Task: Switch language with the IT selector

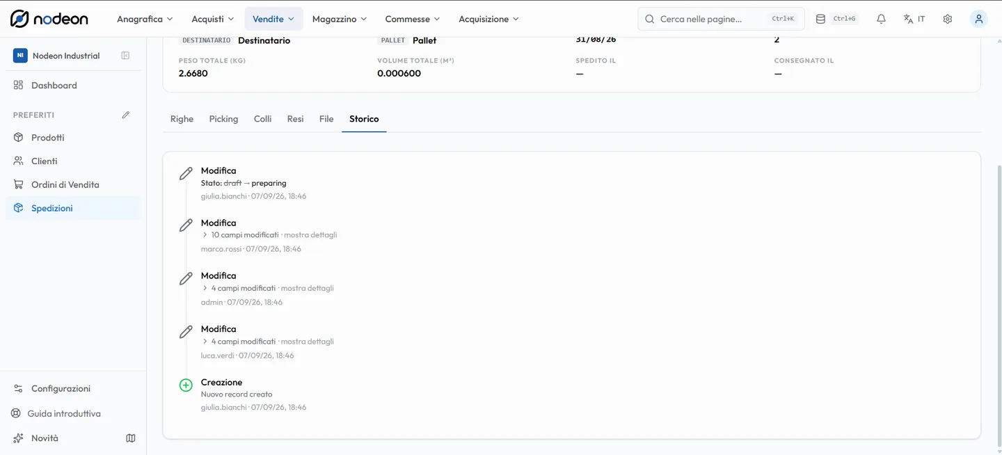Action: [914, 19]
